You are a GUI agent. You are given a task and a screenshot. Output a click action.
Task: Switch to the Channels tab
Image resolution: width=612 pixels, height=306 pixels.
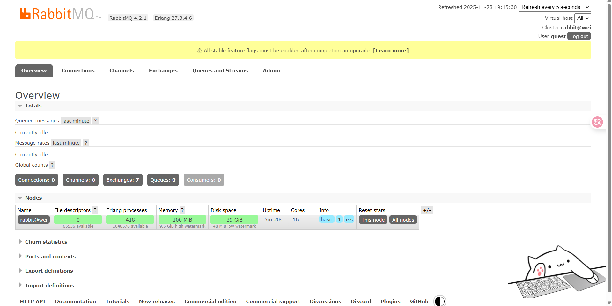122,70
